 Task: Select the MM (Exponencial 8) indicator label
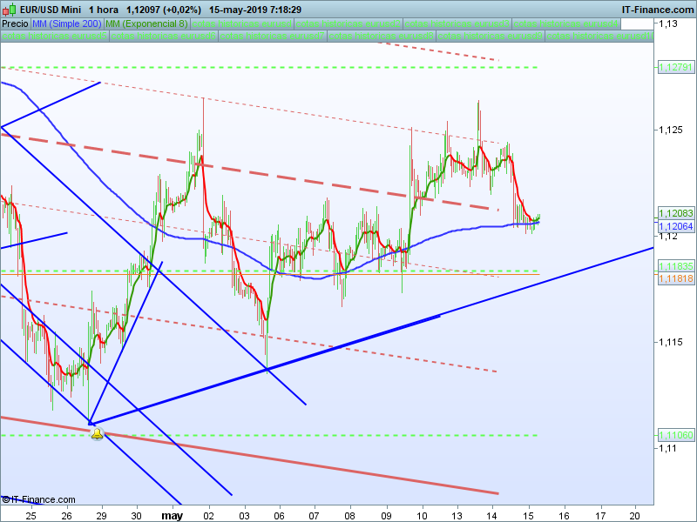click(146, 23)
